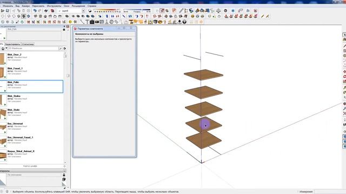Click the blue dot icon in top toolbar
346x194 pixels.
(233, 11)
